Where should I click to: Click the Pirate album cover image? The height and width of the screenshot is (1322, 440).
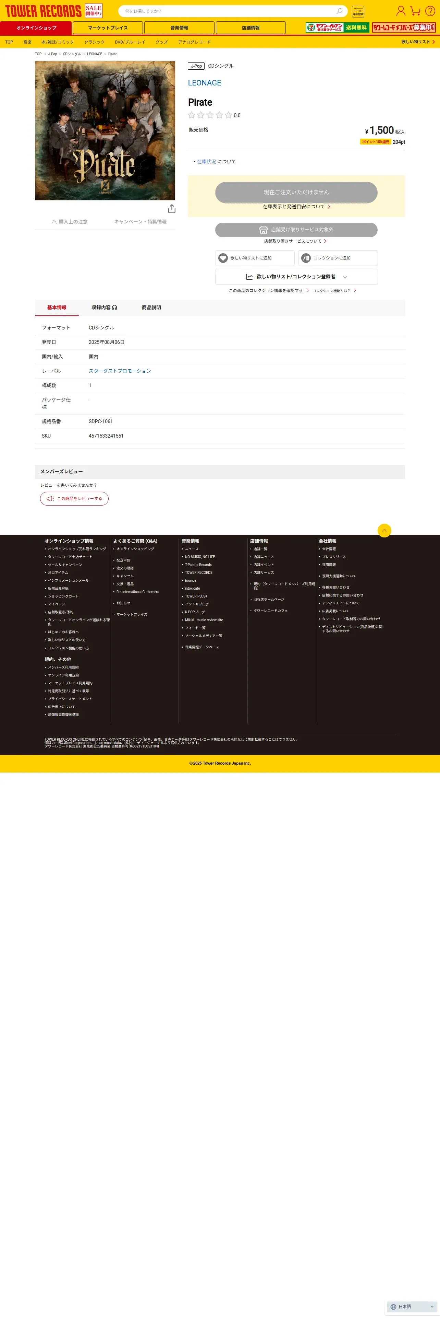click(x=105, y=130)
